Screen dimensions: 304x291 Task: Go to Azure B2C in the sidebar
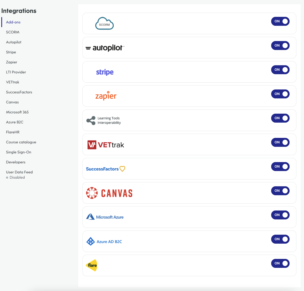click(14, 122)
